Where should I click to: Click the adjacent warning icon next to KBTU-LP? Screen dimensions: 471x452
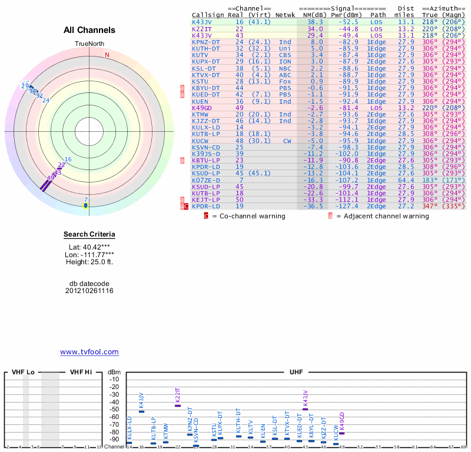(x=182, y=160)
